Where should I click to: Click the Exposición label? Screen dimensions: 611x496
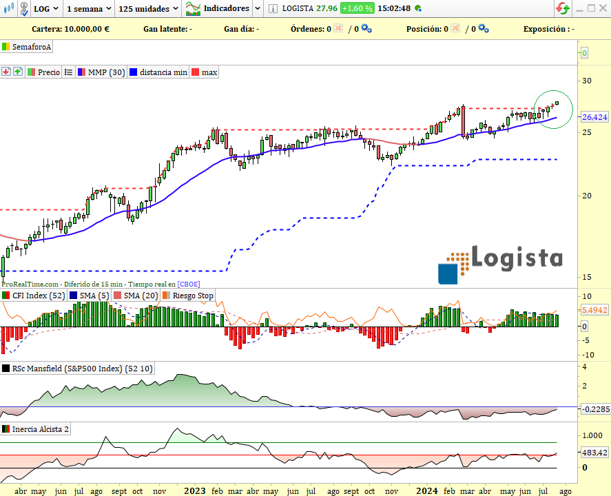(x=548, y=29)
